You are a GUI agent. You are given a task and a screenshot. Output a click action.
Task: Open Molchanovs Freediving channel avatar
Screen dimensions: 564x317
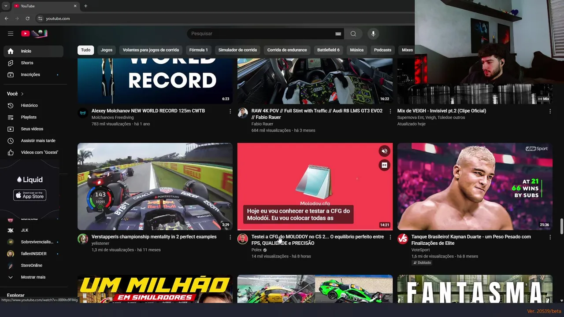coord(83,113)
